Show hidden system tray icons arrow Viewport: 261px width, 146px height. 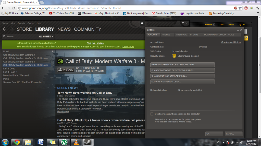(223, 142)
